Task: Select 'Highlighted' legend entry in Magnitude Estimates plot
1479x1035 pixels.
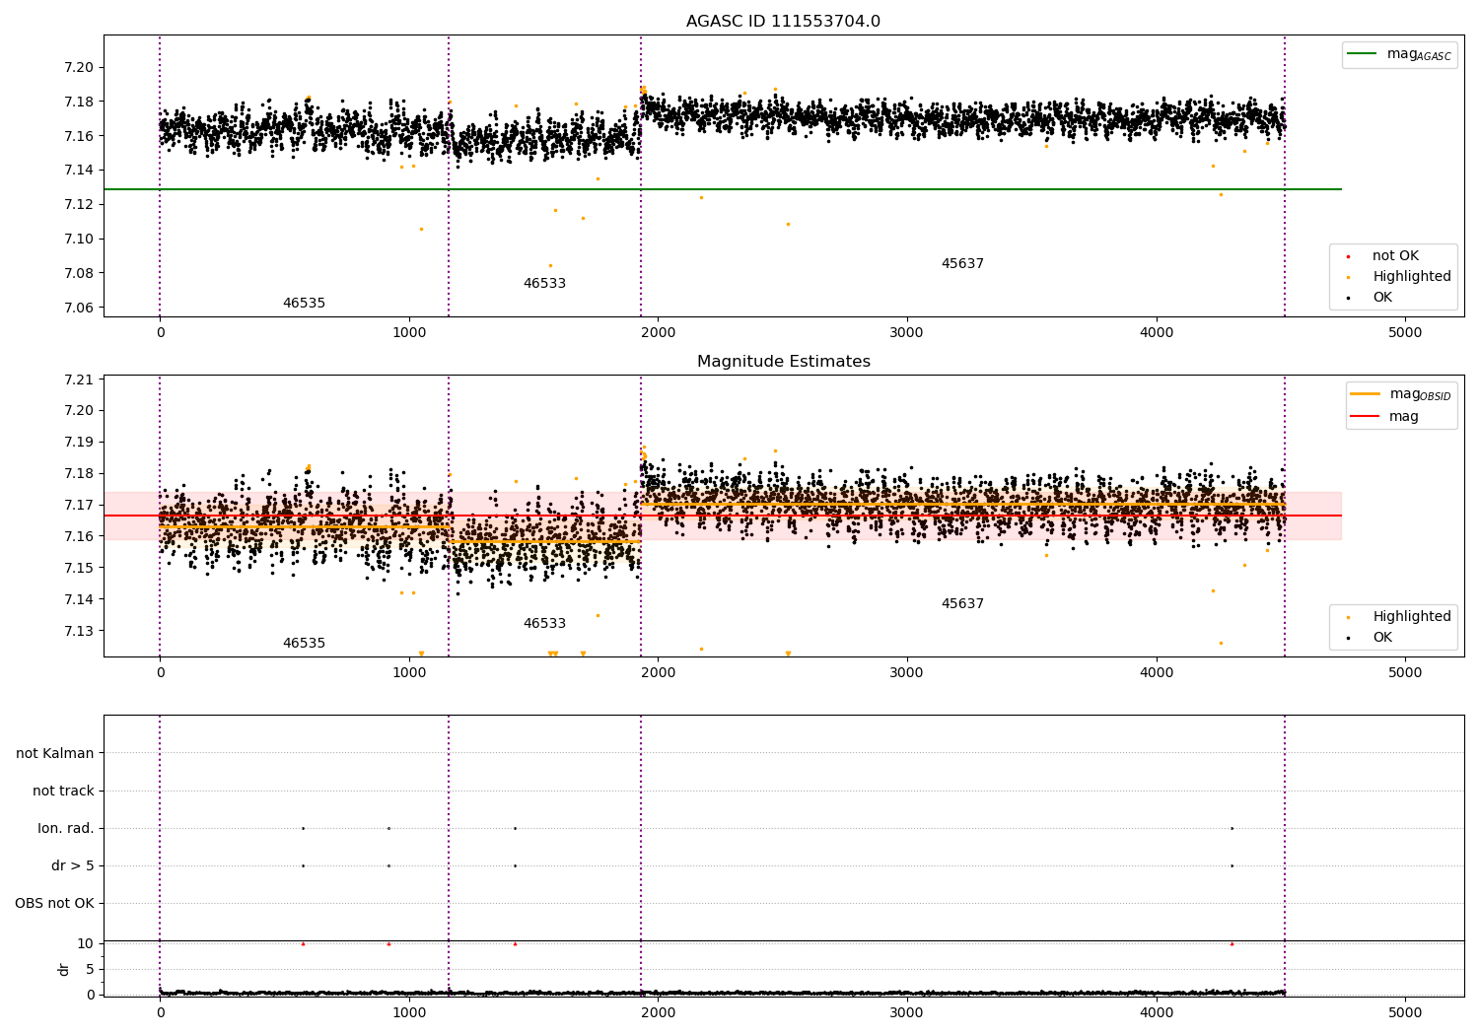Action: (x=1411, y=617)
